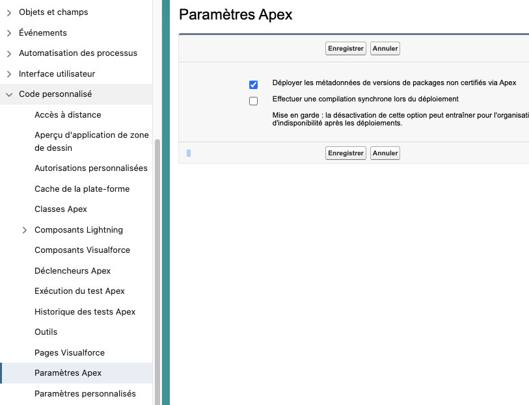529x405 pixels.
Task: Open Classes Apex from the sidebar
Action: [61, 209]
